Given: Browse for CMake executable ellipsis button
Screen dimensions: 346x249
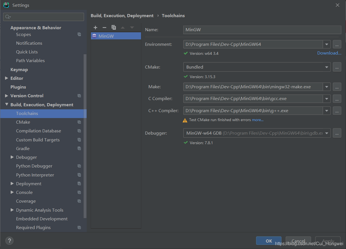Looking at the screenshot, I should click(x=337, y=67).
